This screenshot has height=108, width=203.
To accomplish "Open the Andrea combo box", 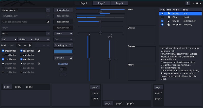I will (x=63, y=33).
